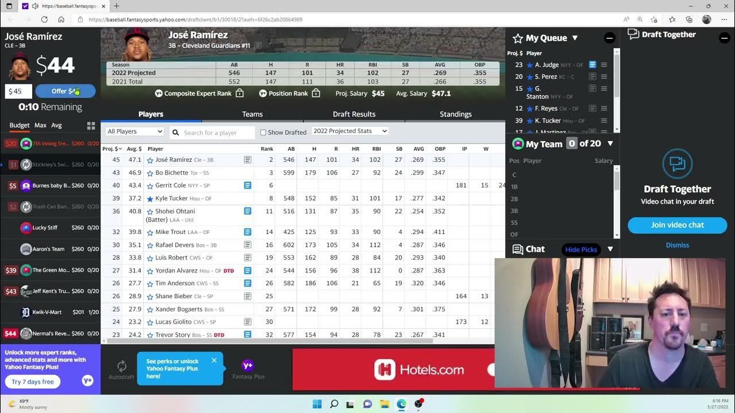Star José Ramírez in the player list
Screen dimensions: 735x413
(150, 160)
